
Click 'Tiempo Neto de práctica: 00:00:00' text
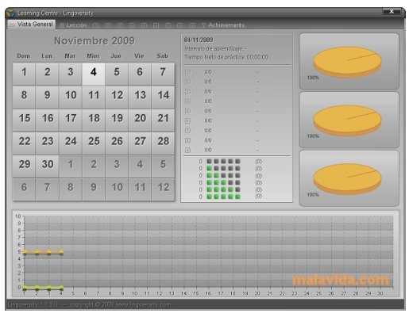[226, 57]
